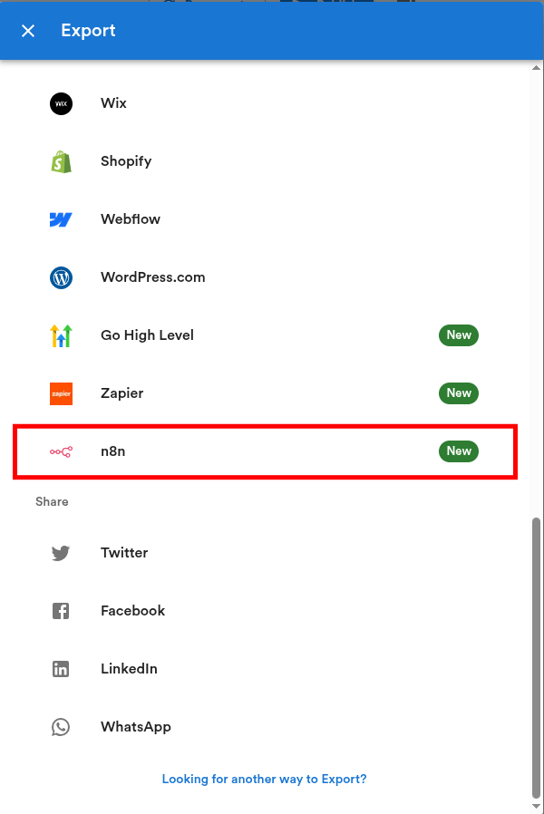The width and height of the screenshot is (544, 814).
Task: Select WordPress.com export option
Action: [266, 277]
